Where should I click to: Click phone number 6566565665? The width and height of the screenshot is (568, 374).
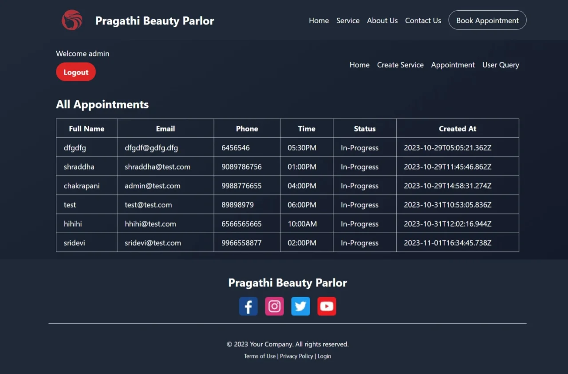click(x=241, y=224)
